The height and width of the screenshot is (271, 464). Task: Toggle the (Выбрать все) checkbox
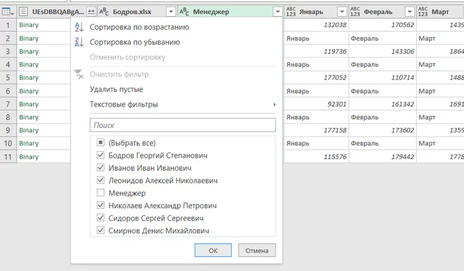(101, 142)
